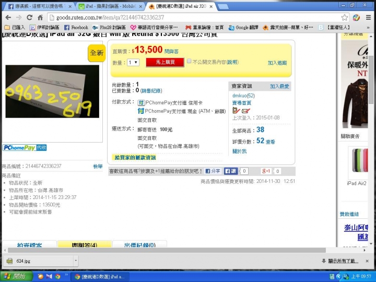Screen dimensions: 376x282
Task: Reload the page with the refresh icon
Action: tap(29, 18)
